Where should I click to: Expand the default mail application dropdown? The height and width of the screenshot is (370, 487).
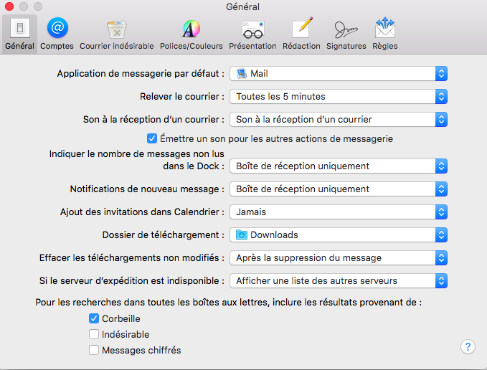[x=339, y=73]
